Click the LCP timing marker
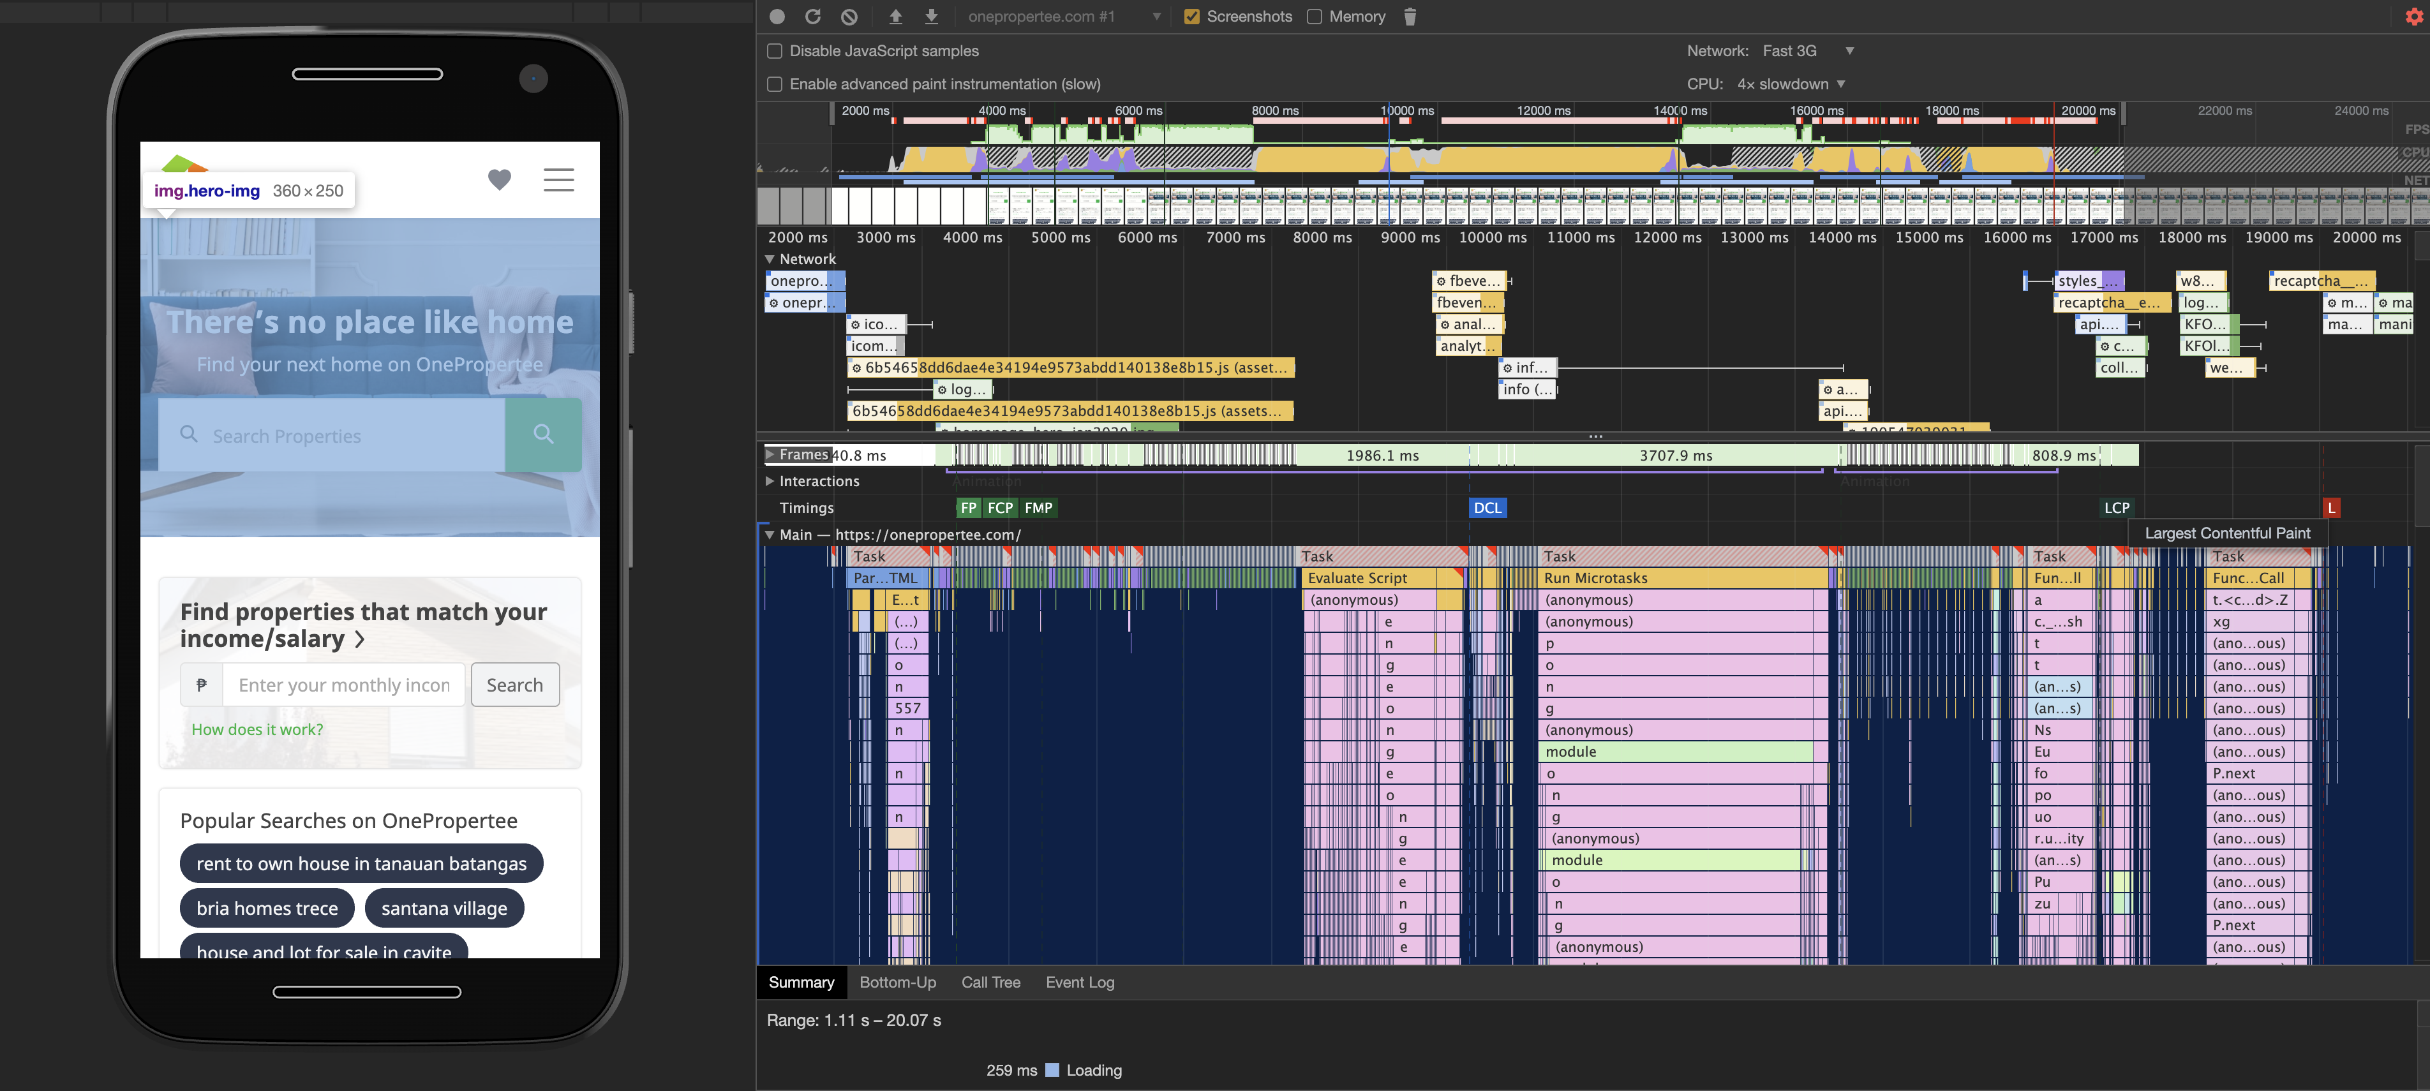 click(x=2116, y=507)
